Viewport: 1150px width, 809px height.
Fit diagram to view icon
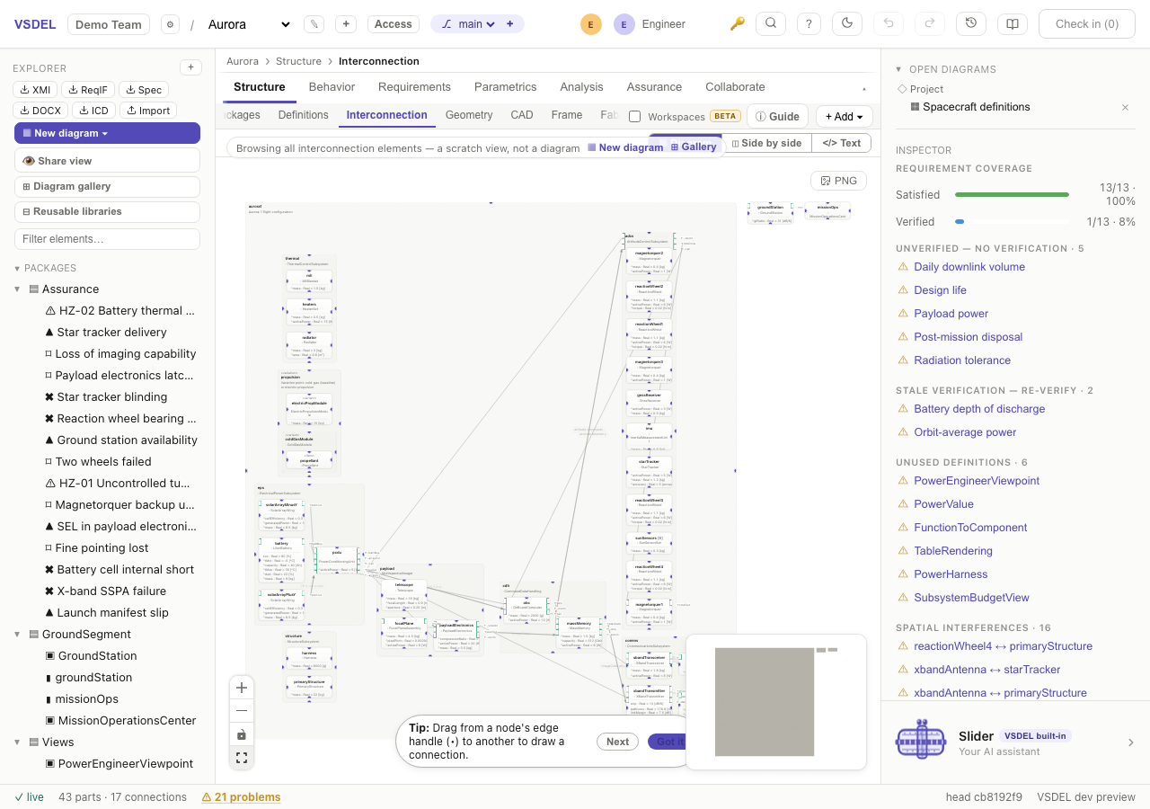(x=242, y=758)
